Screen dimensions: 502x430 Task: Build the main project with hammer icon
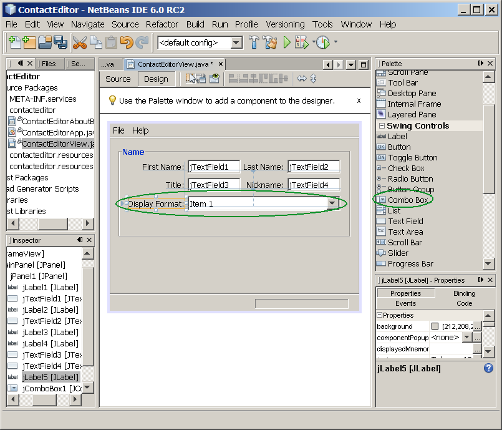[x=254, y=42]
